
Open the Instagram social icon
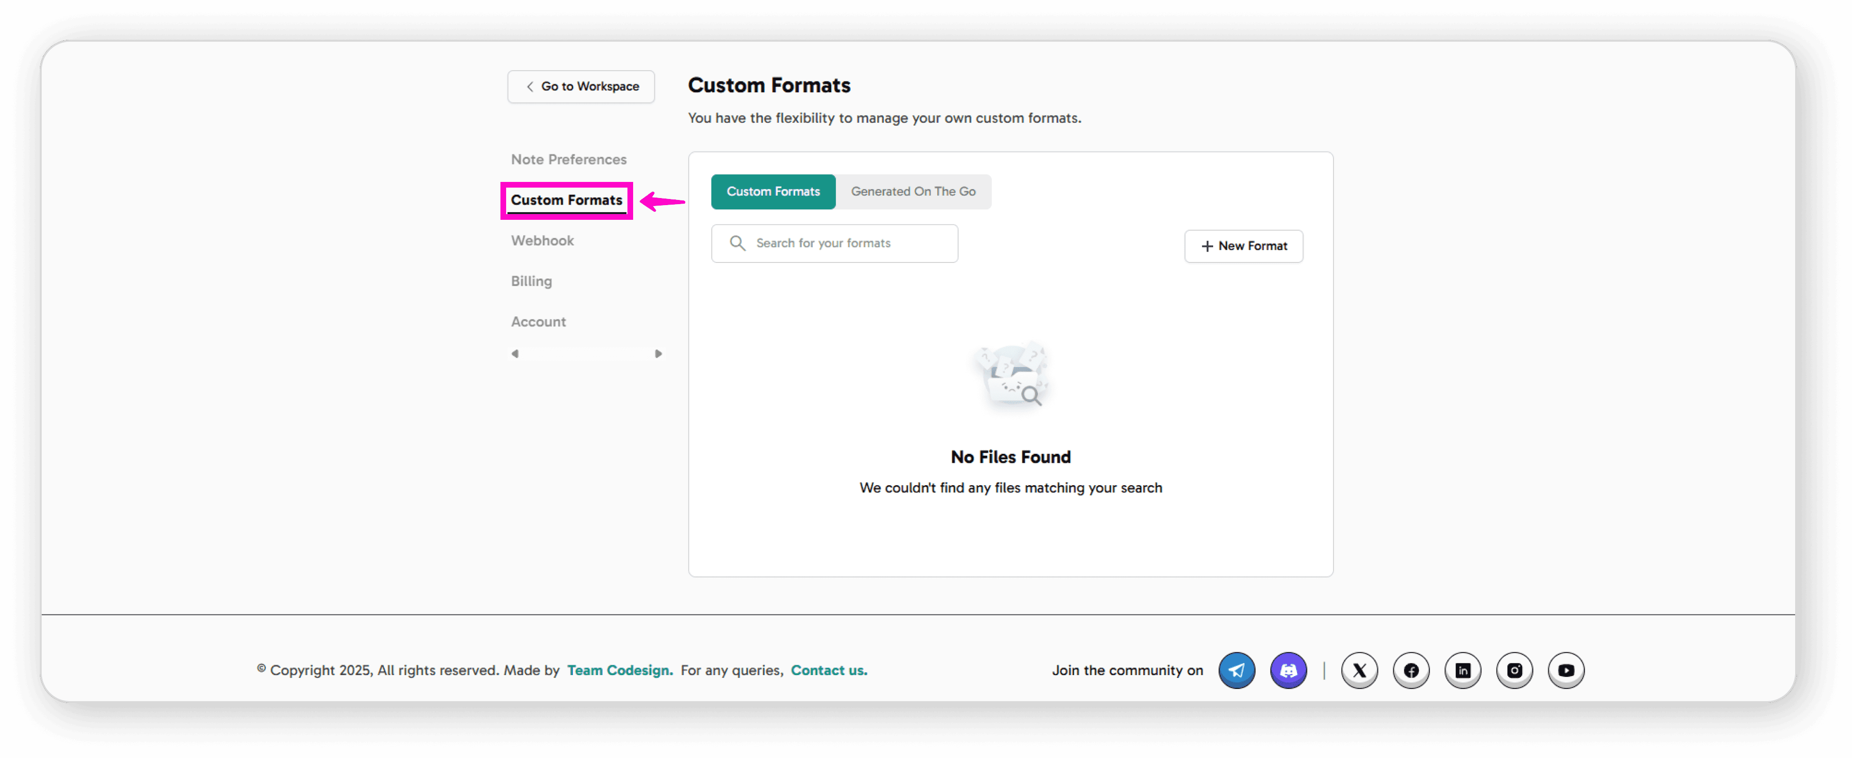click(1514, 669)
